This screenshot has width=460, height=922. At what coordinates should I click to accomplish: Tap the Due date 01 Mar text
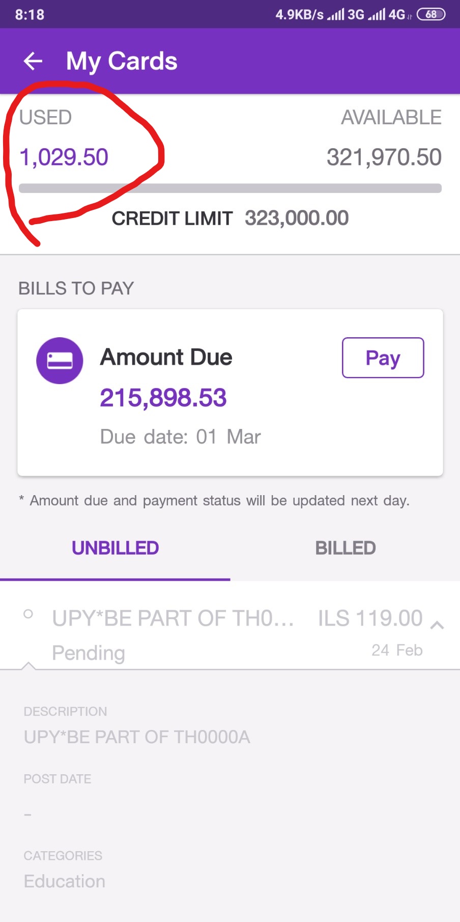click(180, 437)
